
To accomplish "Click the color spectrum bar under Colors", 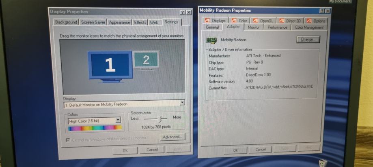I will [x=95, y=128].
